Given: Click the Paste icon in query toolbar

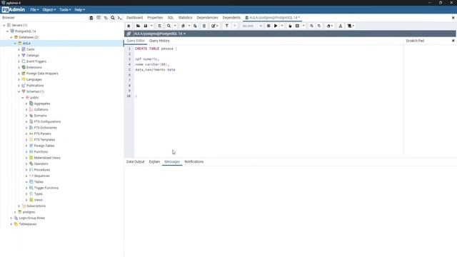Looking at the screenshot, I should point(195,26).
